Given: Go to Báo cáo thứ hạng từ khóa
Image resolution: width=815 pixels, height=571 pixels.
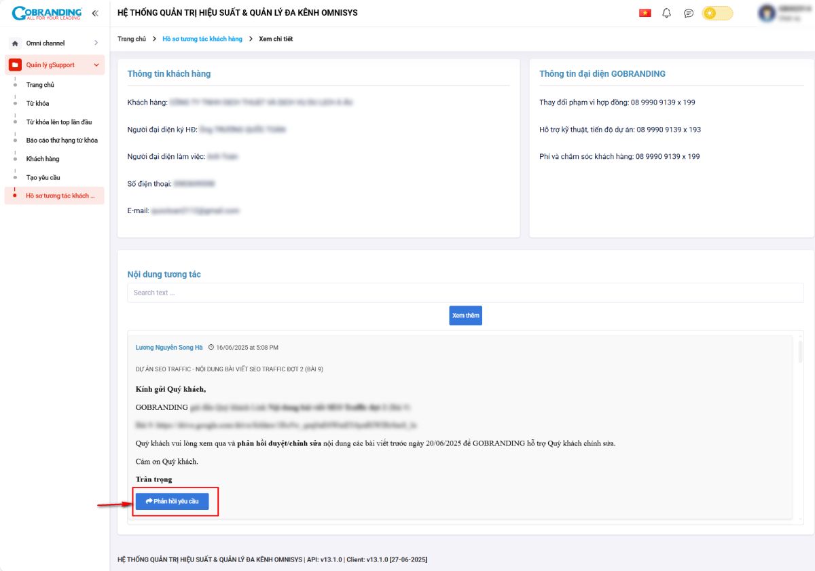Looking at the screenshot, I should tap(62, 141).
